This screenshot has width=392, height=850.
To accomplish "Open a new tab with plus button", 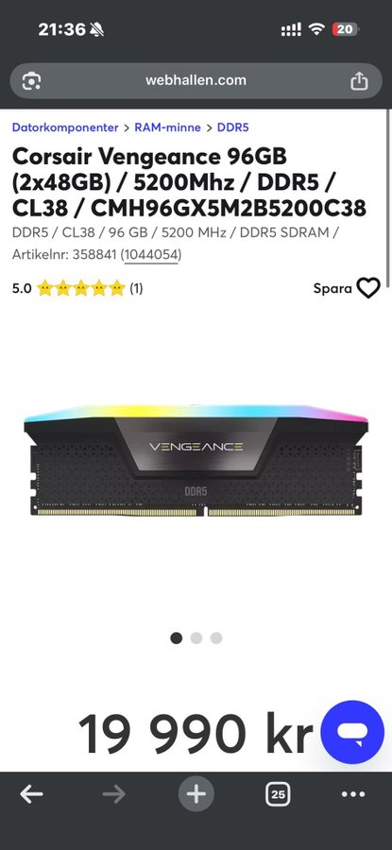I will (x=196, y=794).
